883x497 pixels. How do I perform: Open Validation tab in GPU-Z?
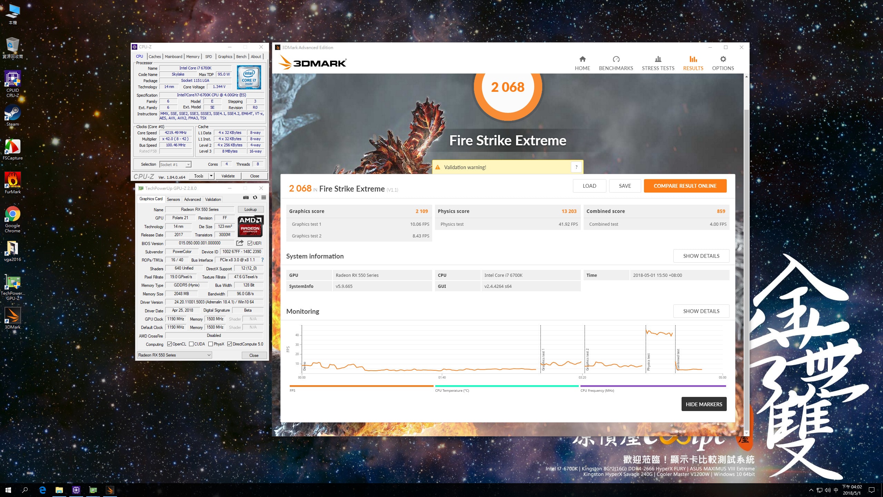[213, 199]
